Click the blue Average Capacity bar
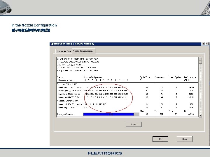Screen dimensions: 210x157 [108, 114]
